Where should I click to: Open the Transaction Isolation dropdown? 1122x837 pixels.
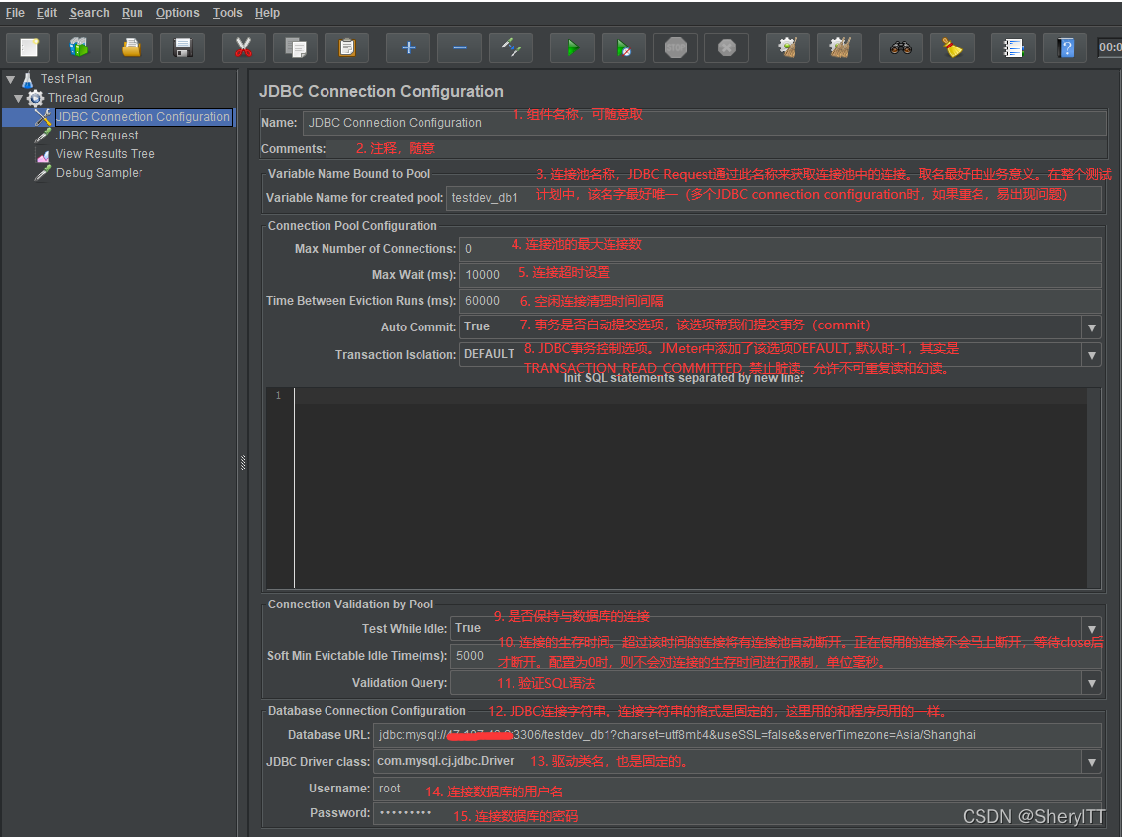click(1092, 353)
